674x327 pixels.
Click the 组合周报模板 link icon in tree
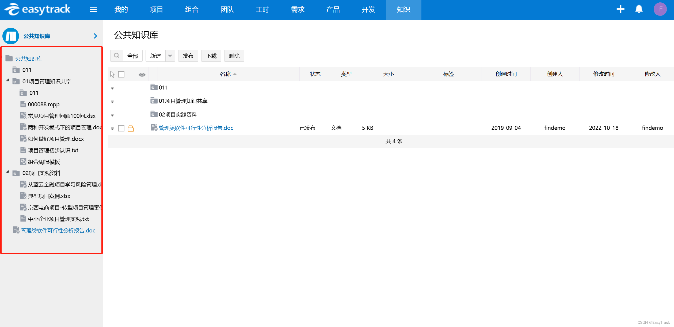click(23, 162)
